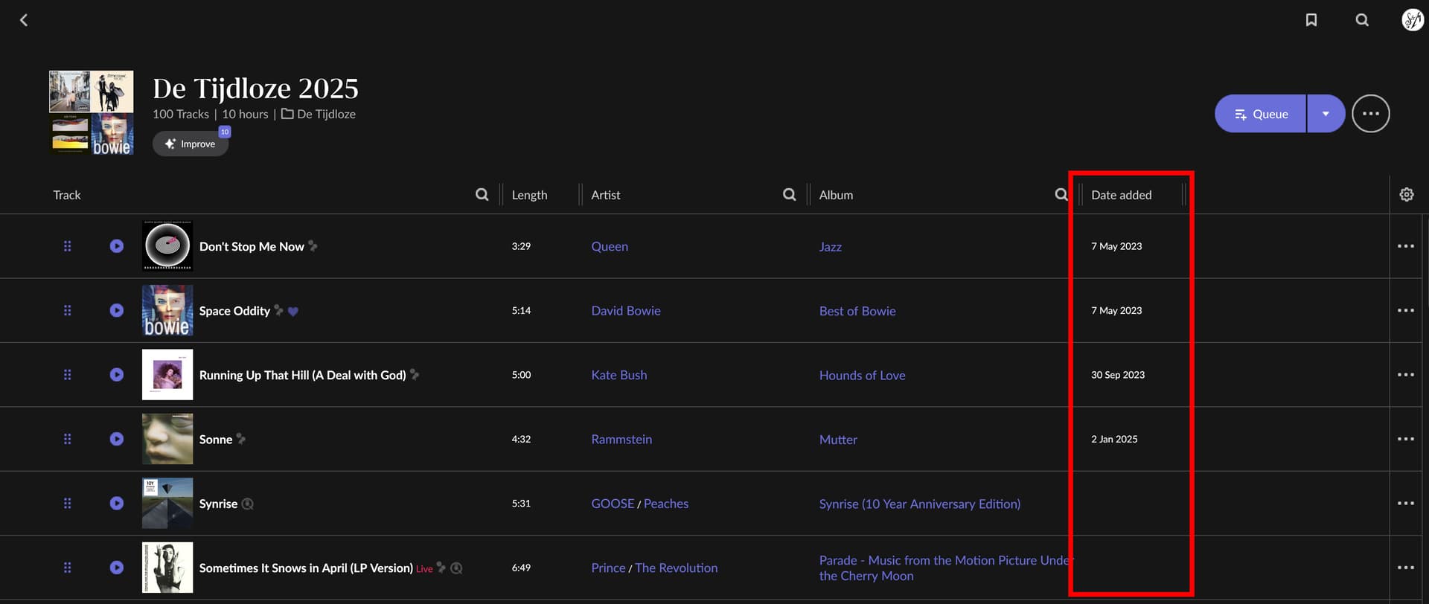Open column settings gear icon

[x=1406, y=195]
